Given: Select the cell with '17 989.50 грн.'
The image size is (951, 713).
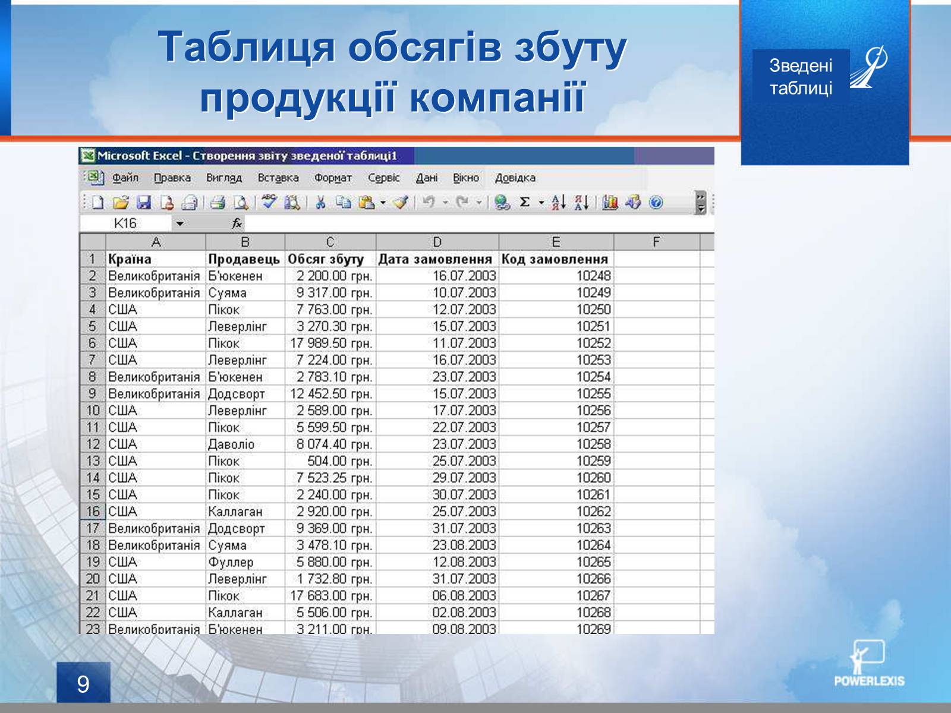Looking at the screenshot, I should point(330,343).
